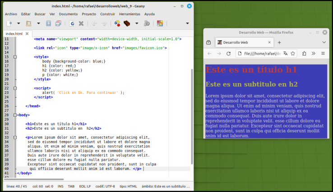Click the Firefox address bar URL
This screenshot has width=333, height=192.
[x=263, y=54]
